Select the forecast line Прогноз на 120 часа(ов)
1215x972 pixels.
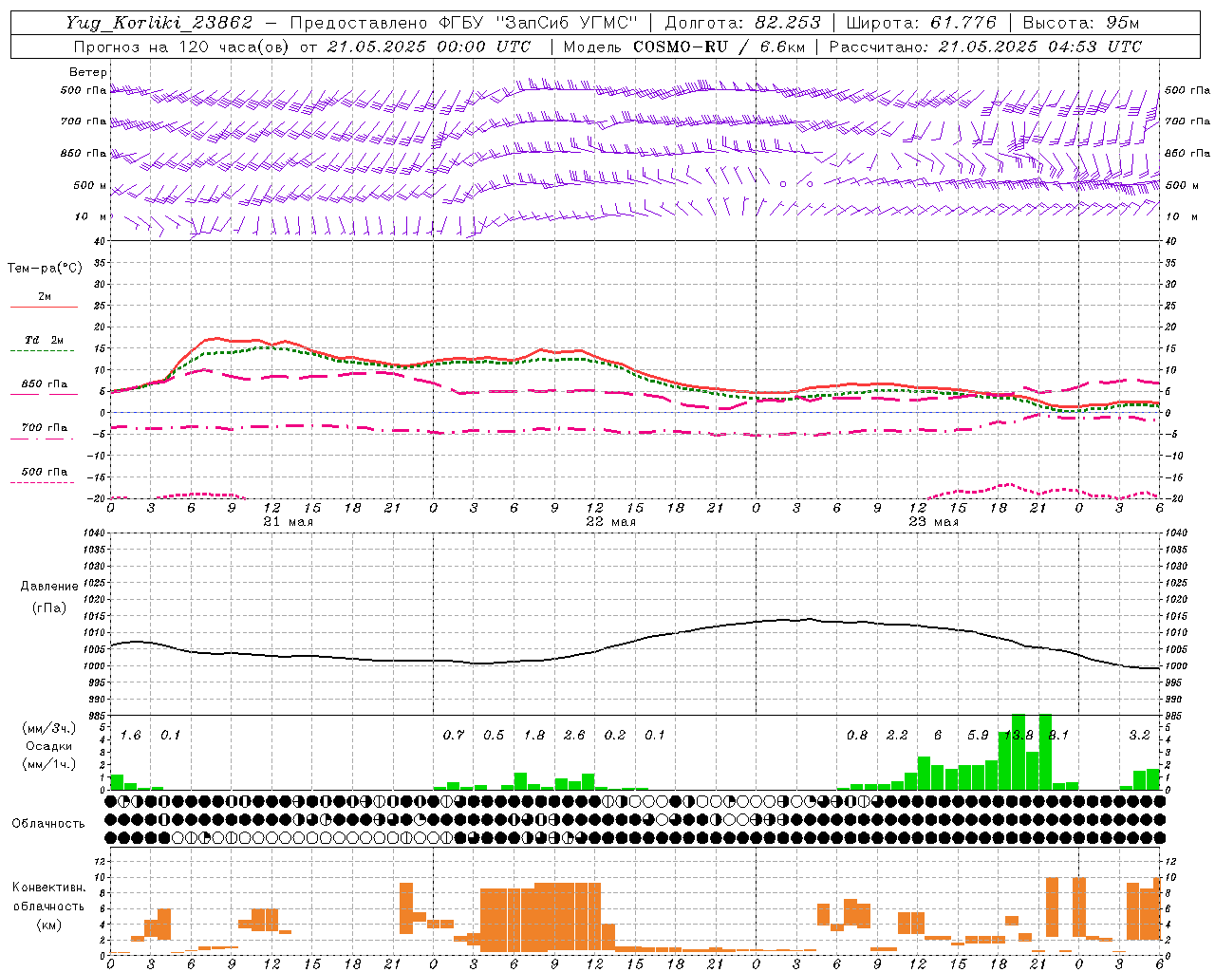pos(183,47)
